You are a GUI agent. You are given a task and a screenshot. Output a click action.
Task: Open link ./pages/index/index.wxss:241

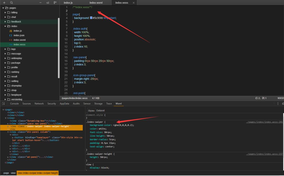[264, 122]
